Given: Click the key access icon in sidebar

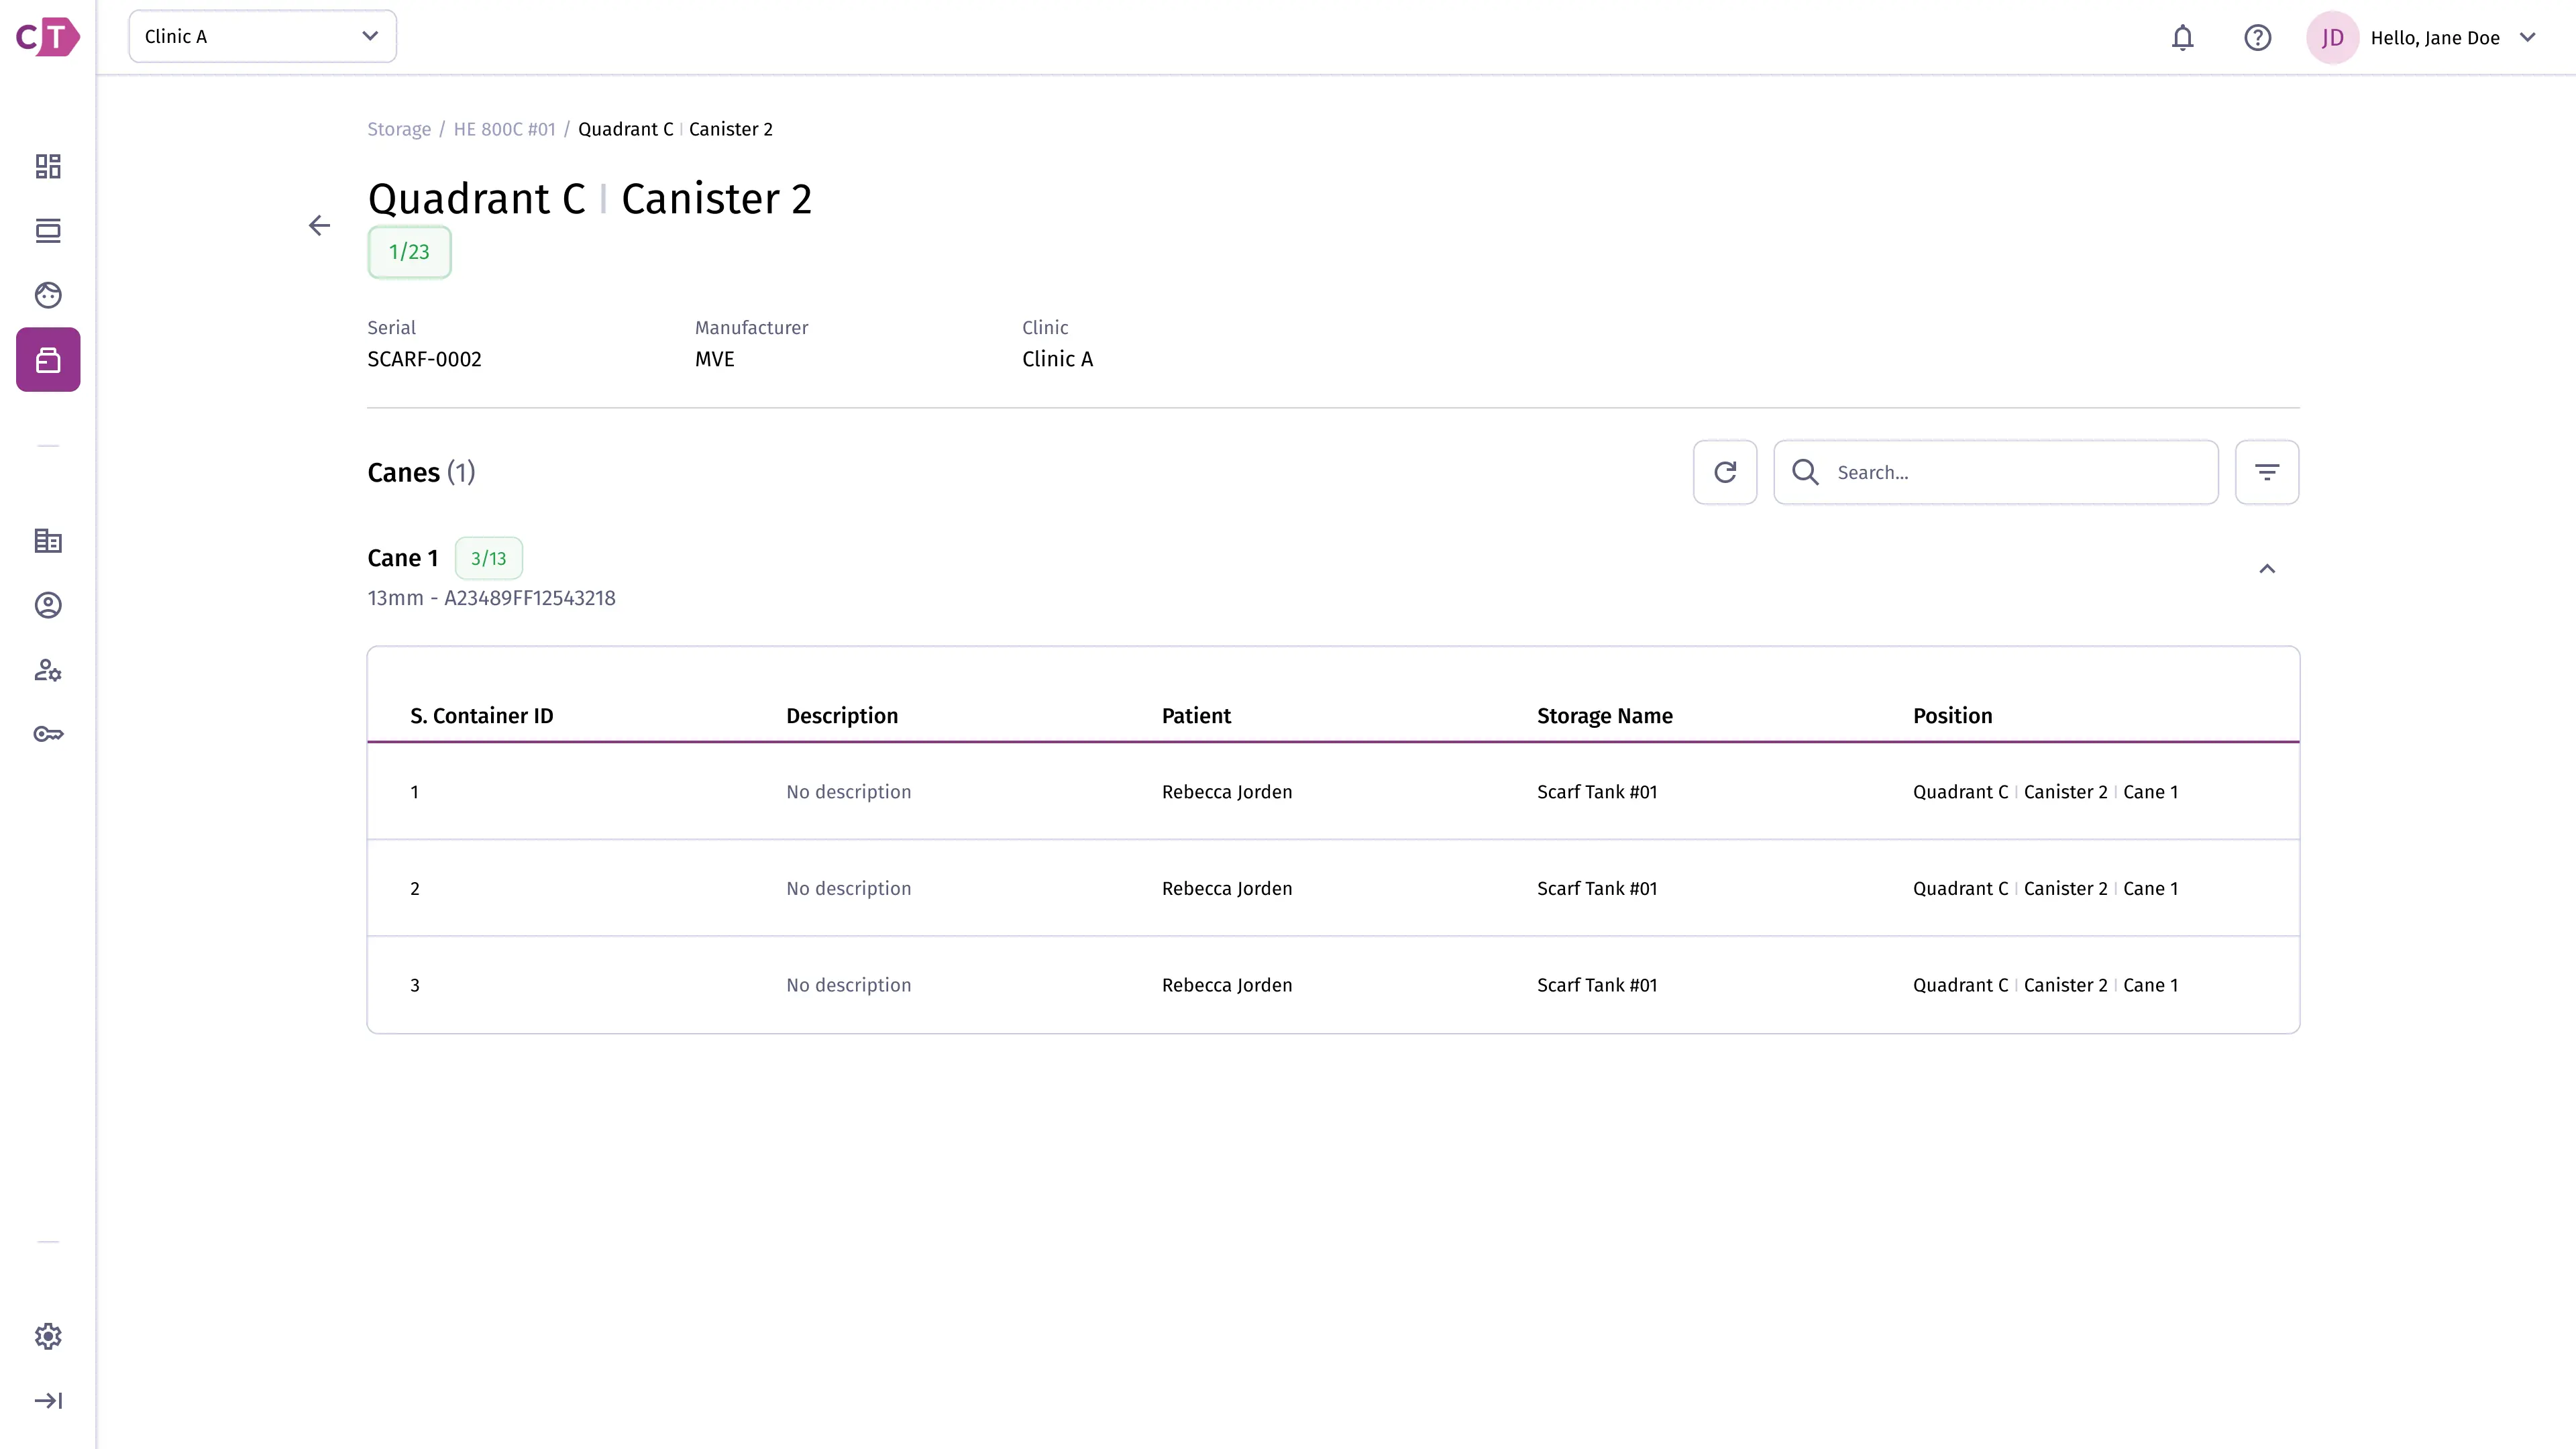Looking at the screenshot, I should click(48, 734).
